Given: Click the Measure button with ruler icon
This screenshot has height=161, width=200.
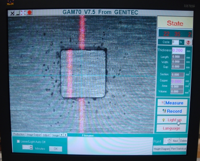Looking at the screenshot, I should [172, 103].
